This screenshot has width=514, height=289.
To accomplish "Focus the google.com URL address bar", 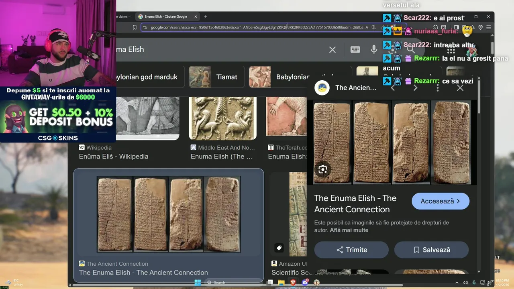I will 259,27.
